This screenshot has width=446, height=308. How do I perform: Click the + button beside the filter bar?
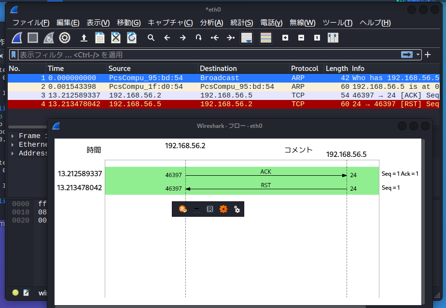click(x=428, y=55)
